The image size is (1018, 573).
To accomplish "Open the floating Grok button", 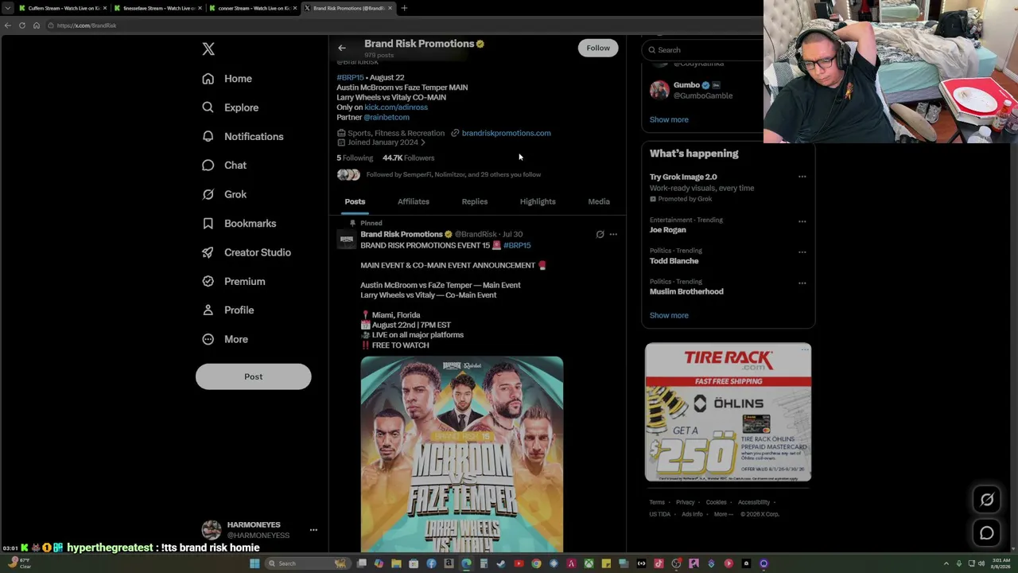I will (x=987, y=500).
